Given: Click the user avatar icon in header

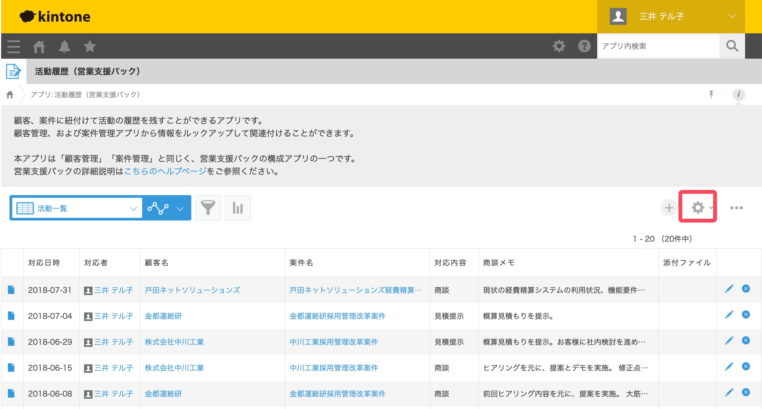Looking at the screenshot, I should 618,16.
